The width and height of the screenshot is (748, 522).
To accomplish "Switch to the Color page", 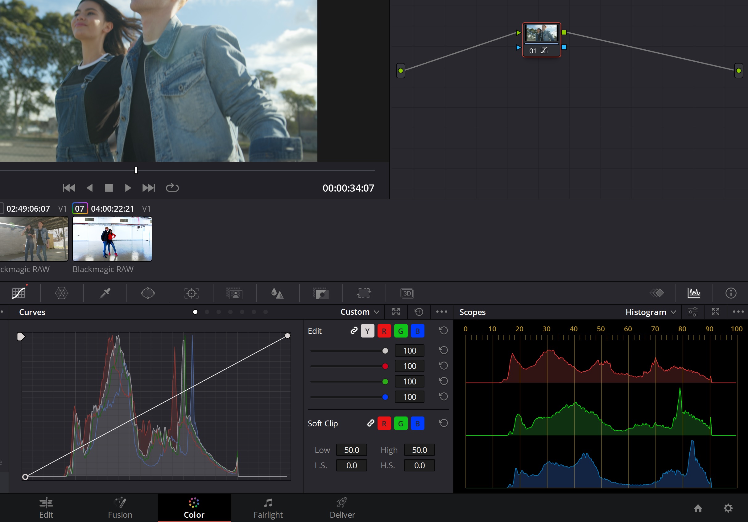I will click(194, 508).
